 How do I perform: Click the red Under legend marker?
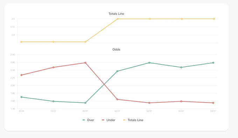[103, 120]
